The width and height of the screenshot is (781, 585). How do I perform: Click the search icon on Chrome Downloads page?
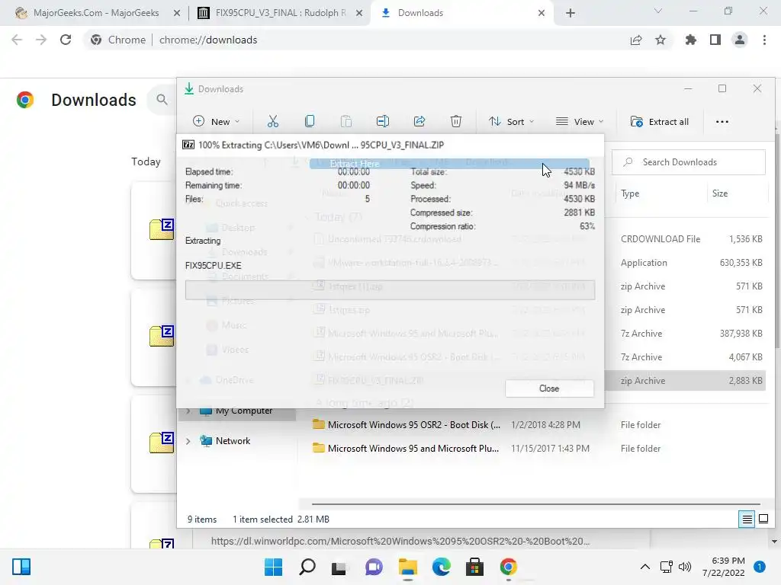pos(162,100)
